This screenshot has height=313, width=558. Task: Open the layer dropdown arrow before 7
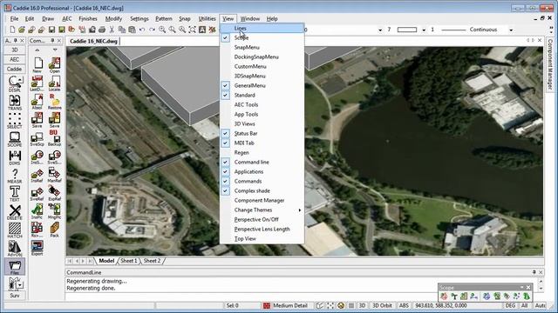380,30
